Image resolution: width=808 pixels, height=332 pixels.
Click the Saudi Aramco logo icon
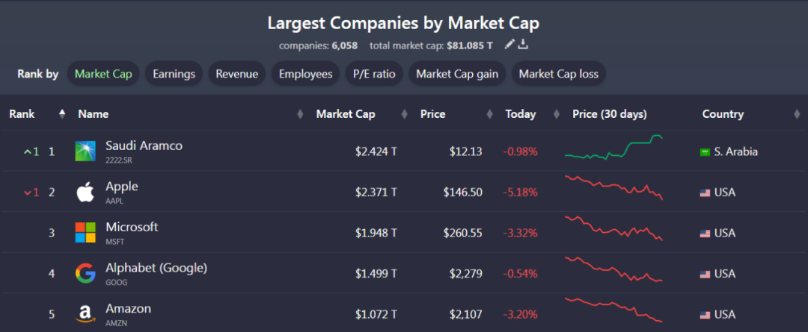click(85, 151)
